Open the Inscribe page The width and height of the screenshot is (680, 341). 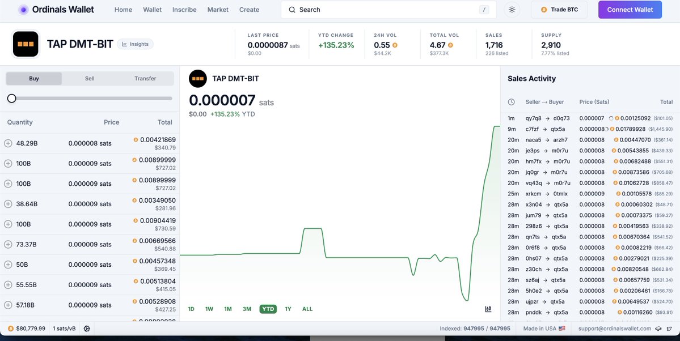pyautogui.click(x=184, y=10)
